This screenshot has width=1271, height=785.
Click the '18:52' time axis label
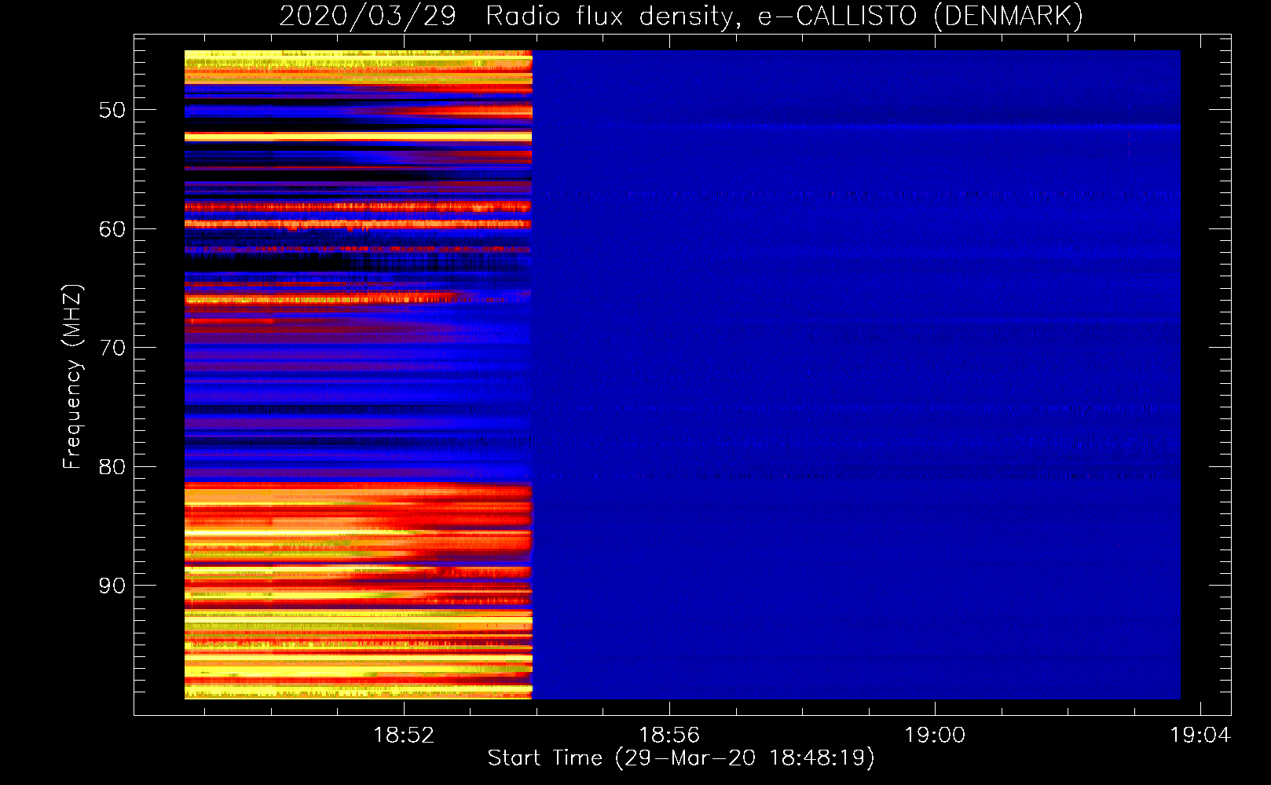click(404, 736)
